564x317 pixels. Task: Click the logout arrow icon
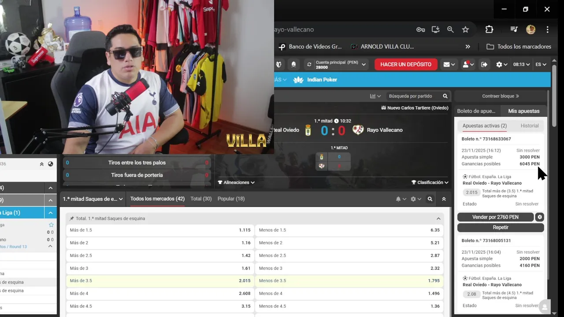pyautogui.click(x=484, y=64)
